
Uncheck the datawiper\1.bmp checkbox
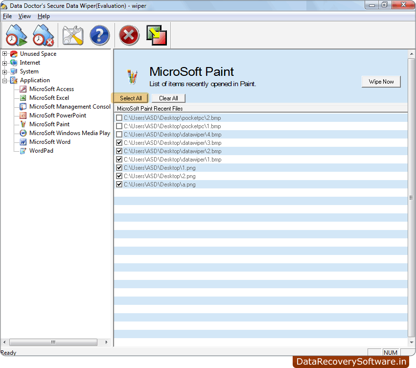(119, 160)
